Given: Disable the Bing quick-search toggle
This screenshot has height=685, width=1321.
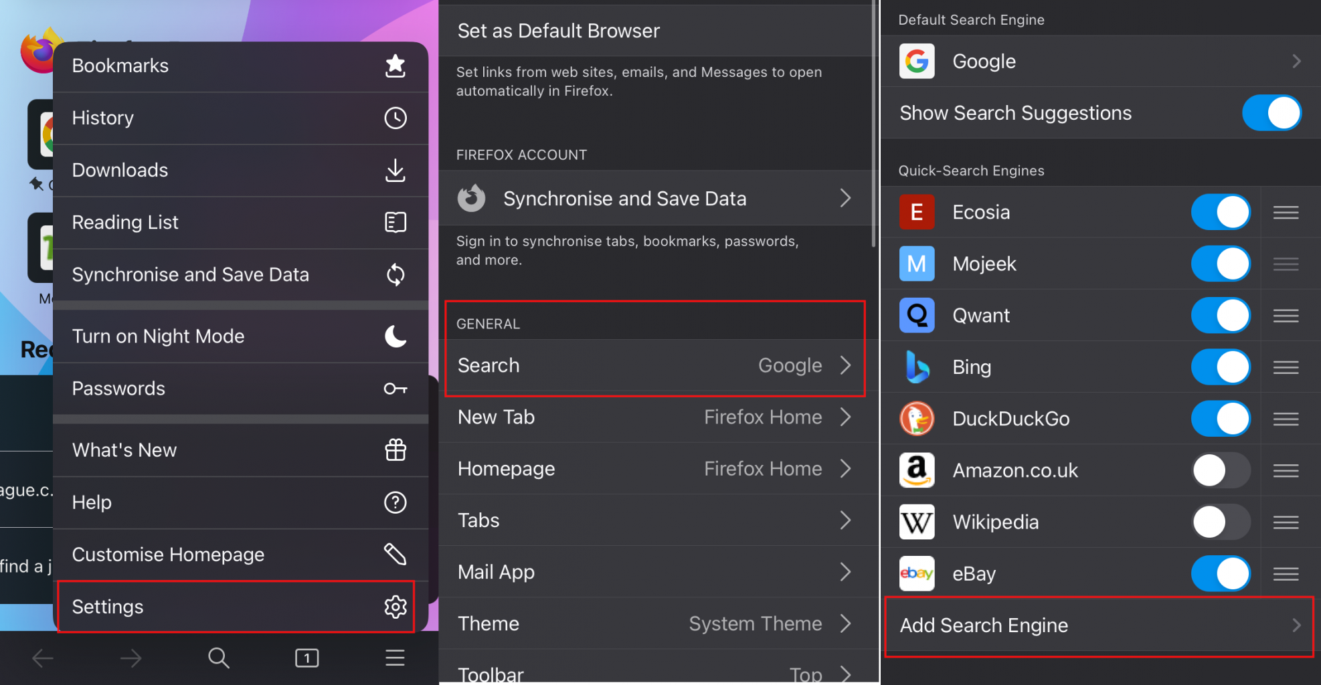Looking at the screenshot, I should tap(1221, 367).
